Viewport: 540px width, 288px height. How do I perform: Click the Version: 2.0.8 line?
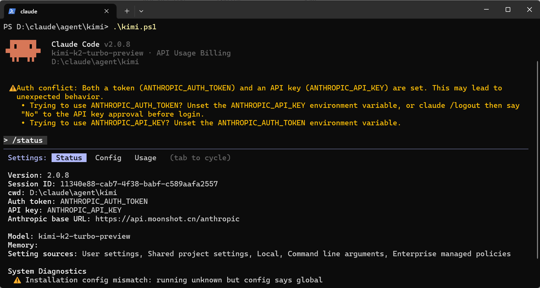pos(38,175)
